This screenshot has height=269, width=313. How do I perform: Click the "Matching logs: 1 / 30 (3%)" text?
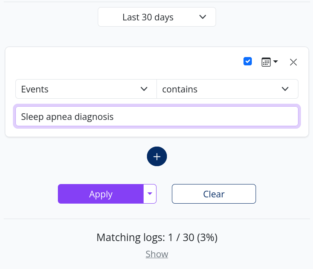[x=157, y=238]
